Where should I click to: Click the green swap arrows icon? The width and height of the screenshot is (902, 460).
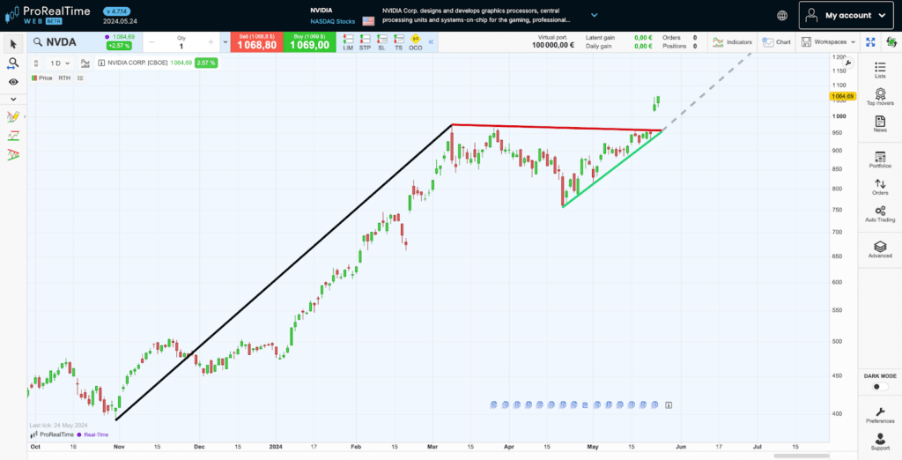pyautogui.click(x=891, y=42)
